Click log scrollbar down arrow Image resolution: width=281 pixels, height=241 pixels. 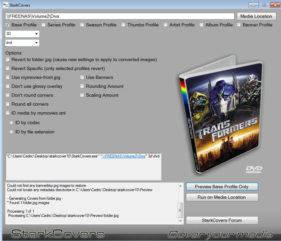[x=180, y=221]
